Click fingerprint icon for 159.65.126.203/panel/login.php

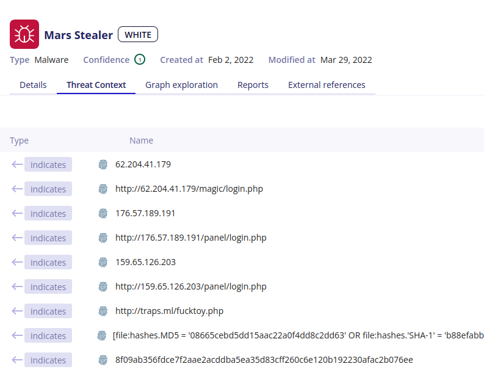click(103, 286)
